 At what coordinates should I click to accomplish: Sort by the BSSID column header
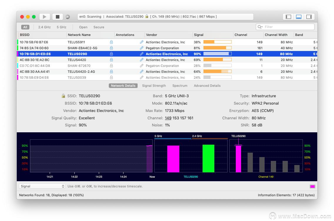click(42, 35)
